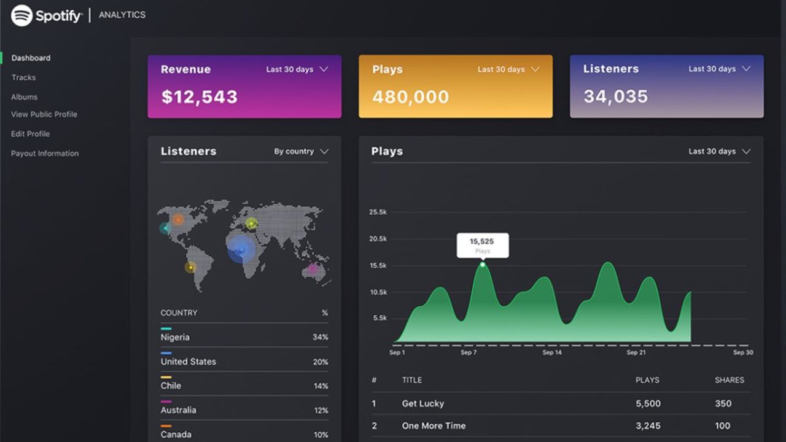Open View Public Profile
Screen dimensions: 786x442
point(44,114)
